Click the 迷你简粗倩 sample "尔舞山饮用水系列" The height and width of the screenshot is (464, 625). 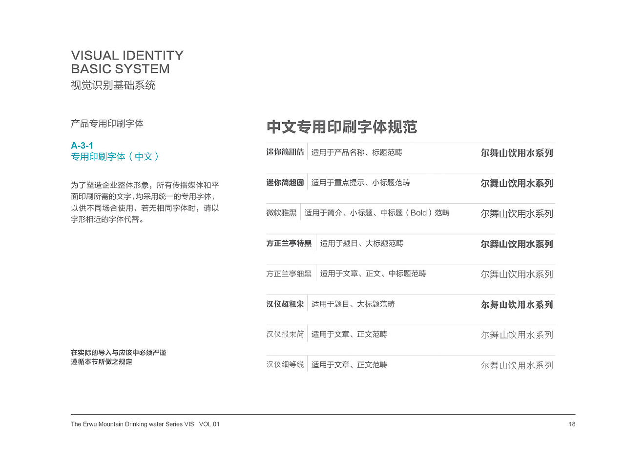point(517,153)
